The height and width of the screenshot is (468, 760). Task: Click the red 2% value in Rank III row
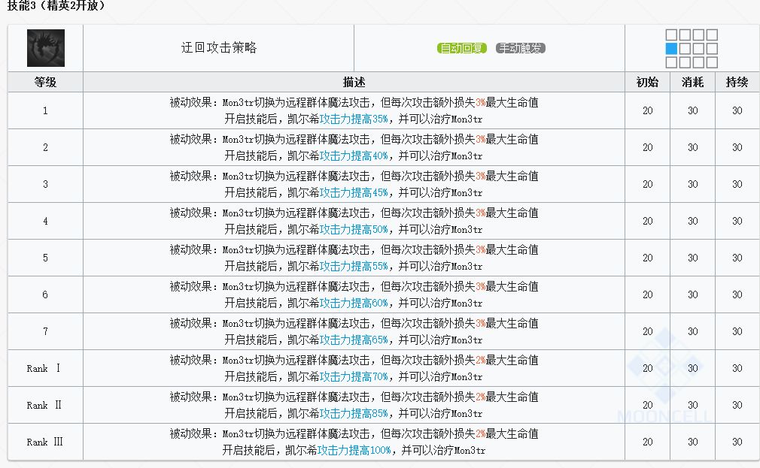[480, 433]
